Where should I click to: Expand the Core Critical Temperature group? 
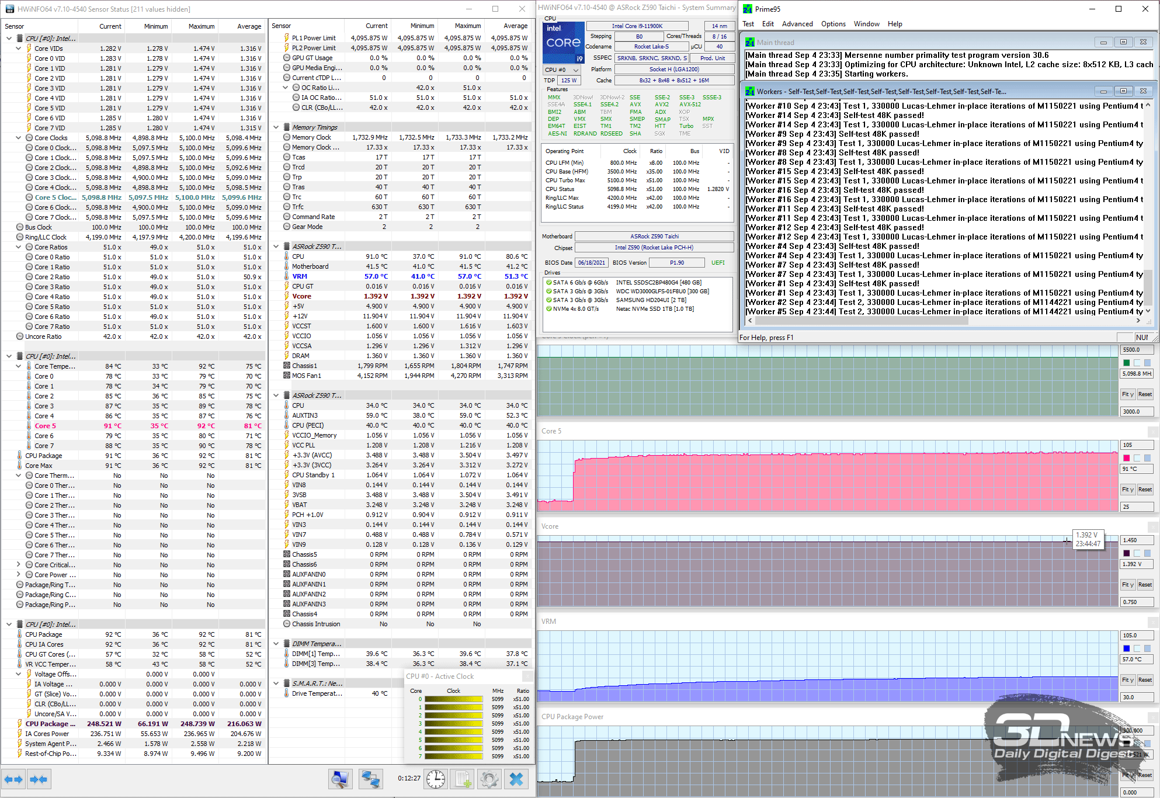(19, 565)
